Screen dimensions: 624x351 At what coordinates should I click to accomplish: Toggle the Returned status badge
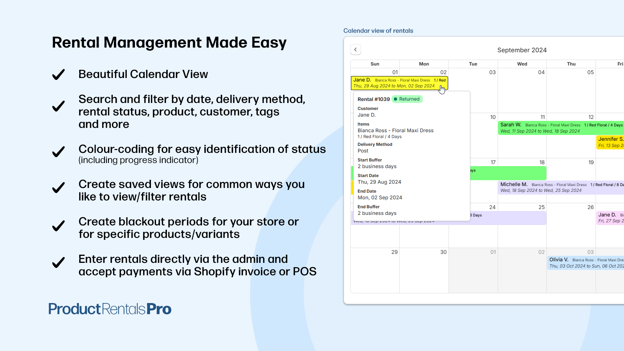click(x=407, y=99)
